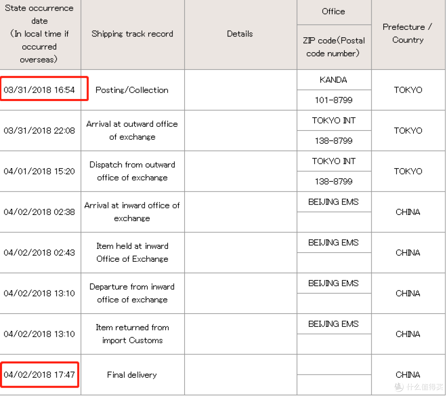Click Item held at inward Office of Exchange
Screen dimensions: 447x396
pos(132,253)
